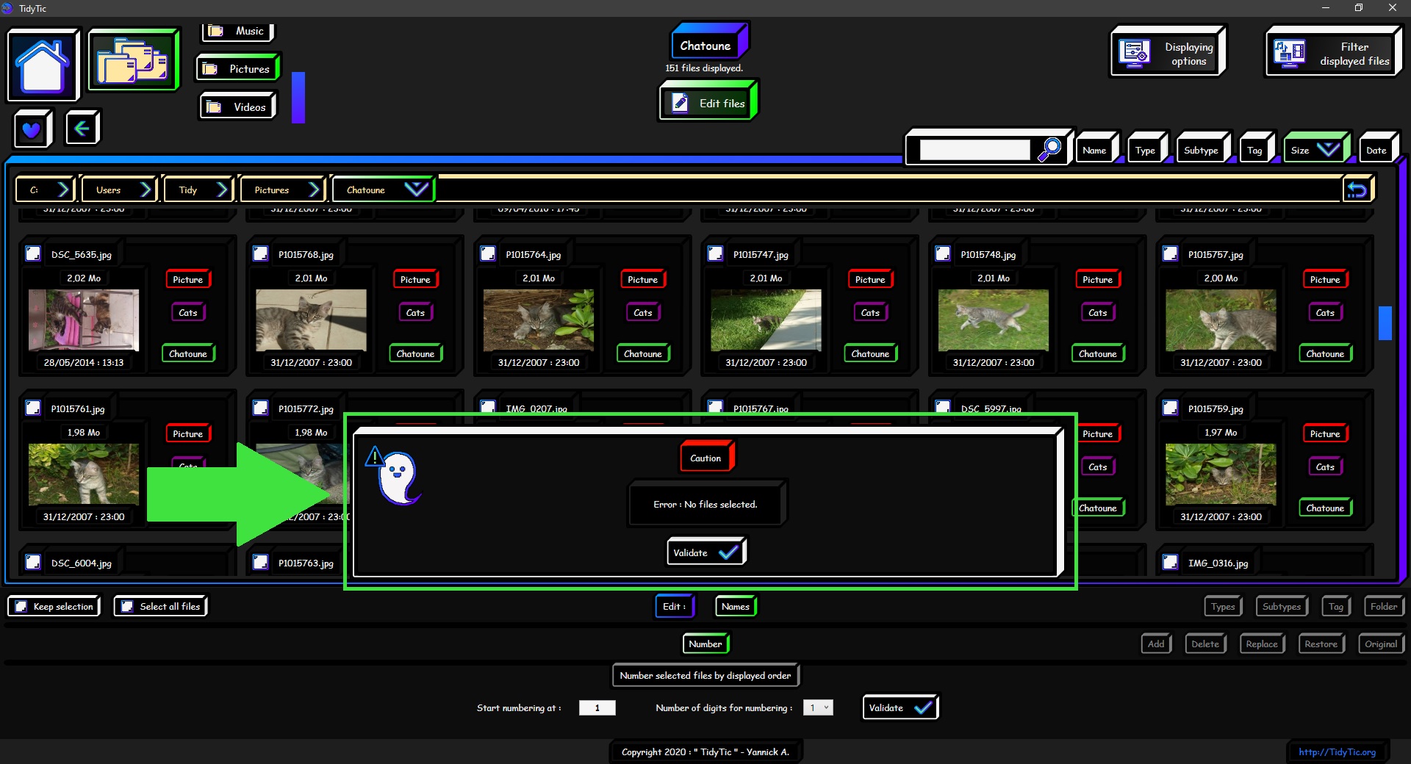1411x764 pixels.
Task: Go to the home screen icon
Action: tap(43, 65)
